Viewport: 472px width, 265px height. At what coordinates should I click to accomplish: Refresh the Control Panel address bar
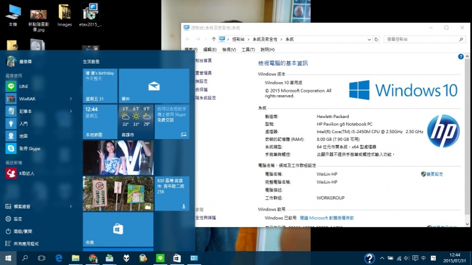coord(376,39)
